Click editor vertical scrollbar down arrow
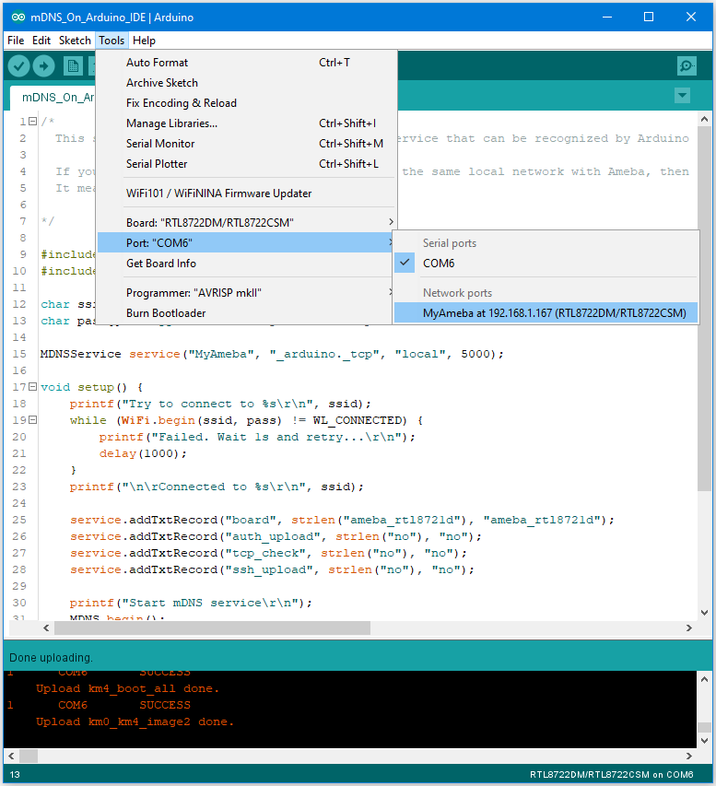This screenshot has width=716, height=786. coord(704,612)
